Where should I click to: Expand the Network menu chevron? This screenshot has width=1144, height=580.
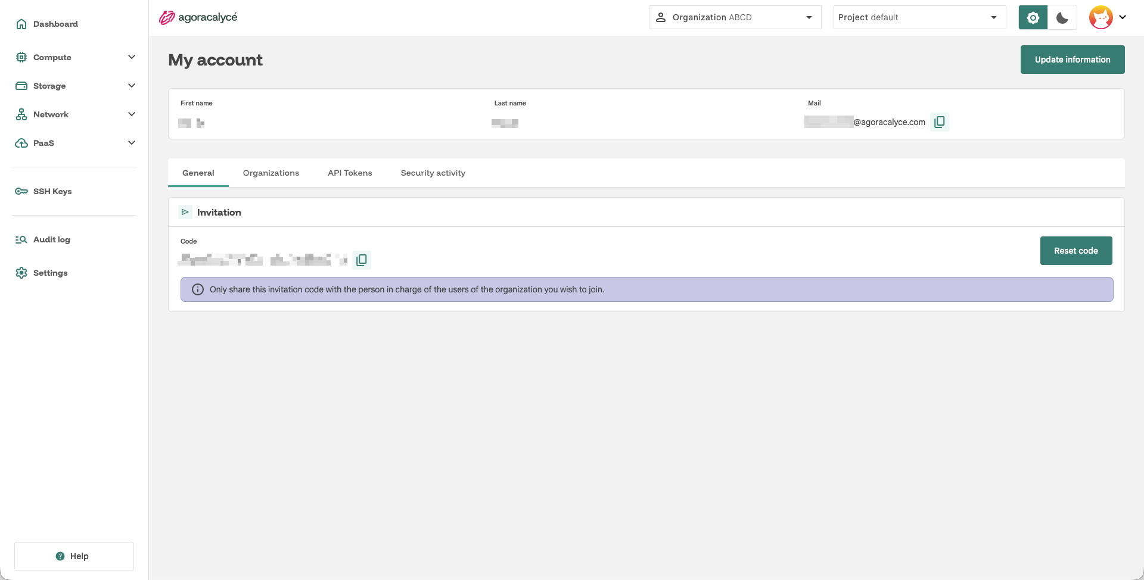[x=132, y=114]
